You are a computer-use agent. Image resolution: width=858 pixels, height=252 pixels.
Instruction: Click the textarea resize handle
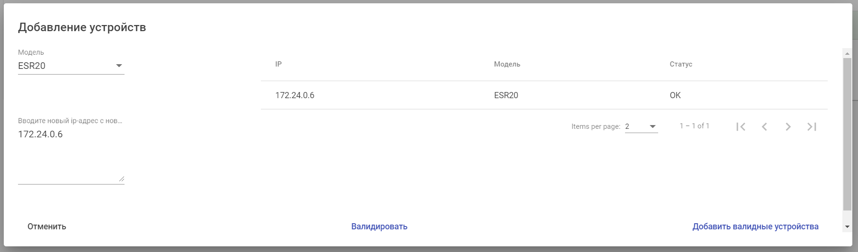(122, 179)
